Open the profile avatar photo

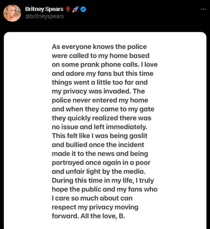tap(12, 13)
